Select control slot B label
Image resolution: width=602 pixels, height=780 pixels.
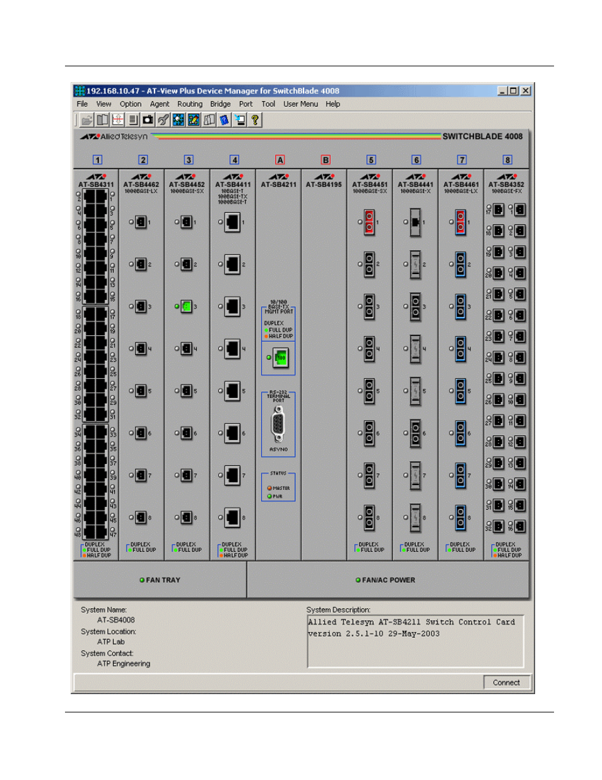326,160
